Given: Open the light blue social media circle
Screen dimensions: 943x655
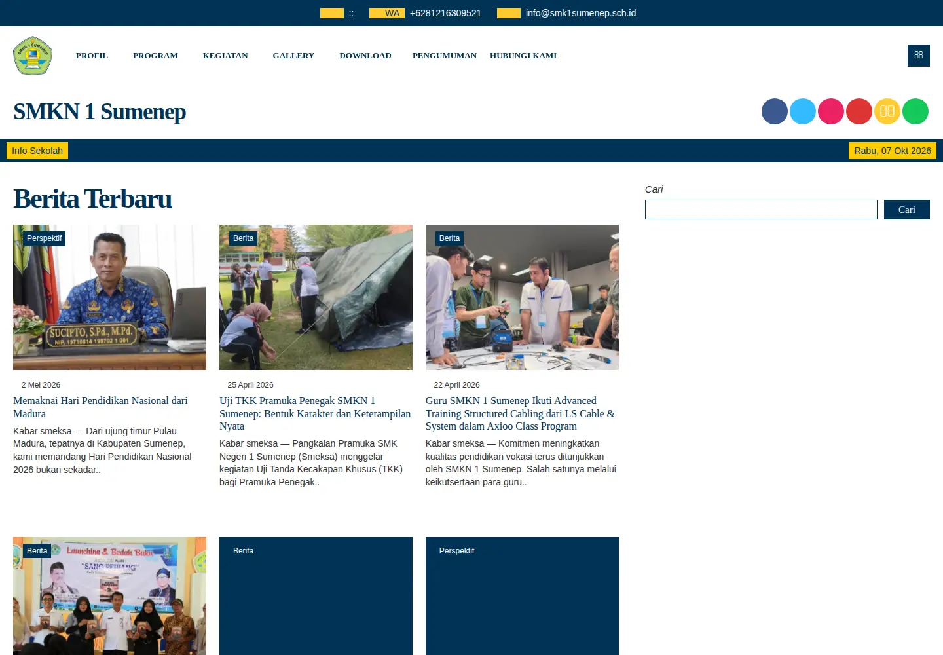Looking at the screenshot, I should [803, 111].
